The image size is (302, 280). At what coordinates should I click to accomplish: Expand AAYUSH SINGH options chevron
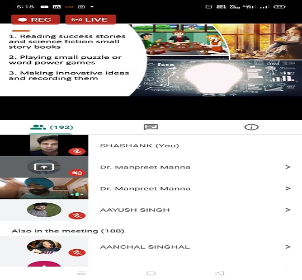tap(288, 209)
